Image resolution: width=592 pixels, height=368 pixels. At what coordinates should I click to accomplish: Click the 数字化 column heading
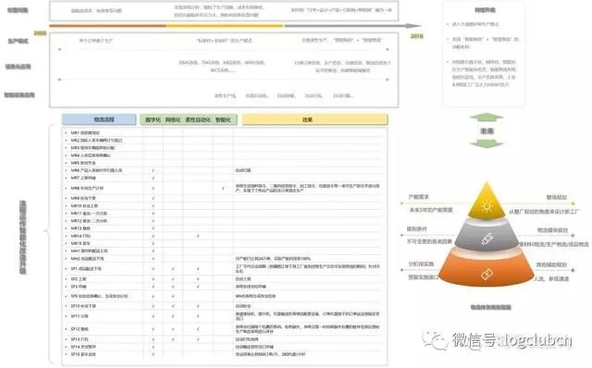point(153,119)
